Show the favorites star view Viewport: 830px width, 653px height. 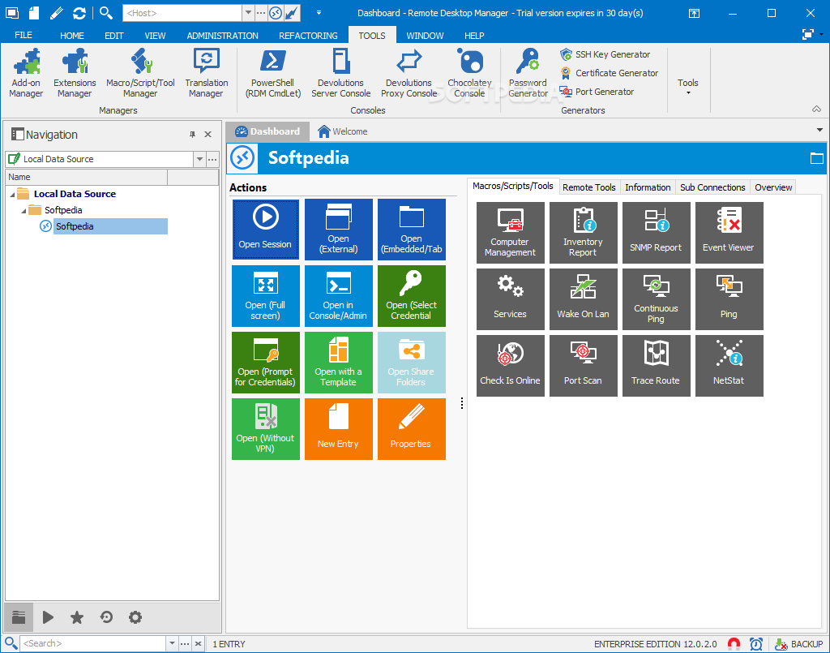point(77,617)
